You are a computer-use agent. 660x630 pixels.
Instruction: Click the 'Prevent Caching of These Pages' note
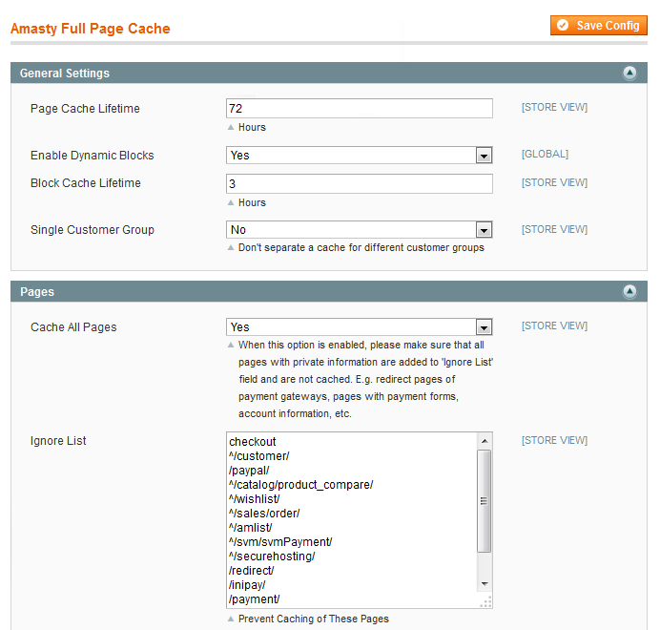pyautogui.click(x=314, y=619)
